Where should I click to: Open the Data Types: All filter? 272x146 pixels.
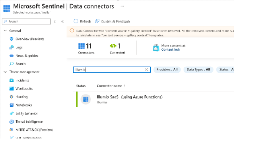(198, 70)
